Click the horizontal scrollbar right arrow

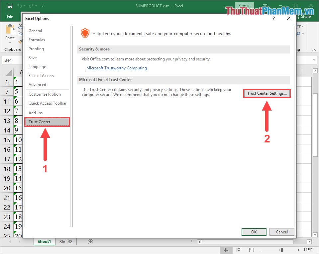309,242
